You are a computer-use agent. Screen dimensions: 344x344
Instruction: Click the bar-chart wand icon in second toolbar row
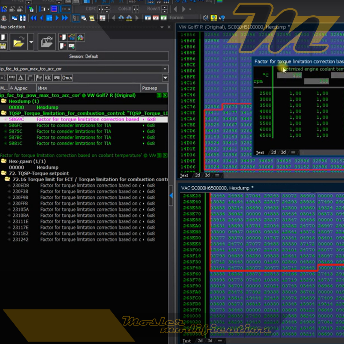pyautogui.click(x=4, y=9)
